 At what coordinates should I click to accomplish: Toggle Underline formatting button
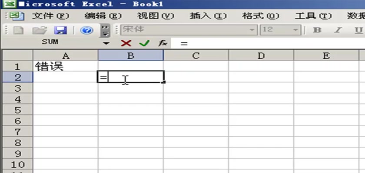359,30
